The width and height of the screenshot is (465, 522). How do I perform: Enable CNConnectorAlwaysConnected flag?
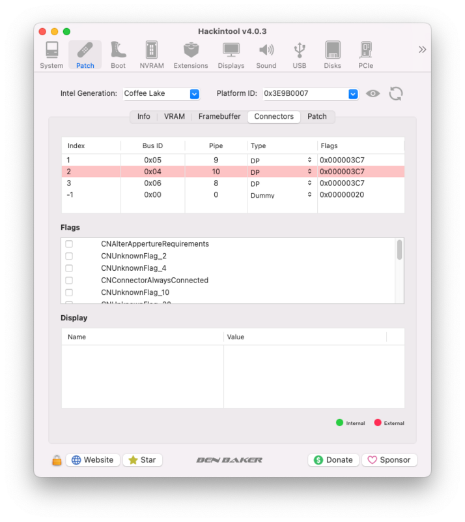pos(69,281)
